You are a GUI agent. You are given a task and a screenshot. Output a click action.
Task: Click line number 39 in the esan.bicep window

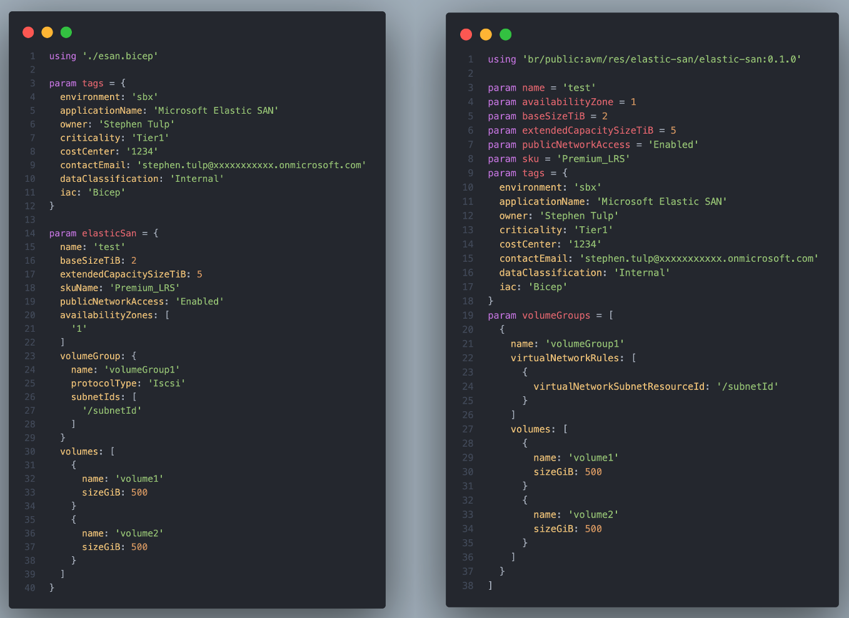coord(30,574)
